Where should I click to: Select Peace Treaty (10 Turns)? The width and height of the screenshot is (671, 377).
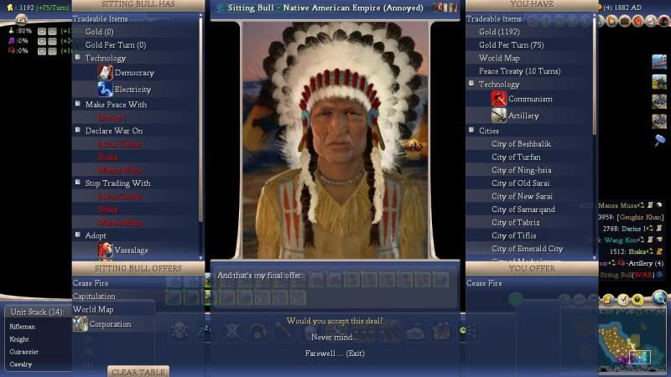519,71
